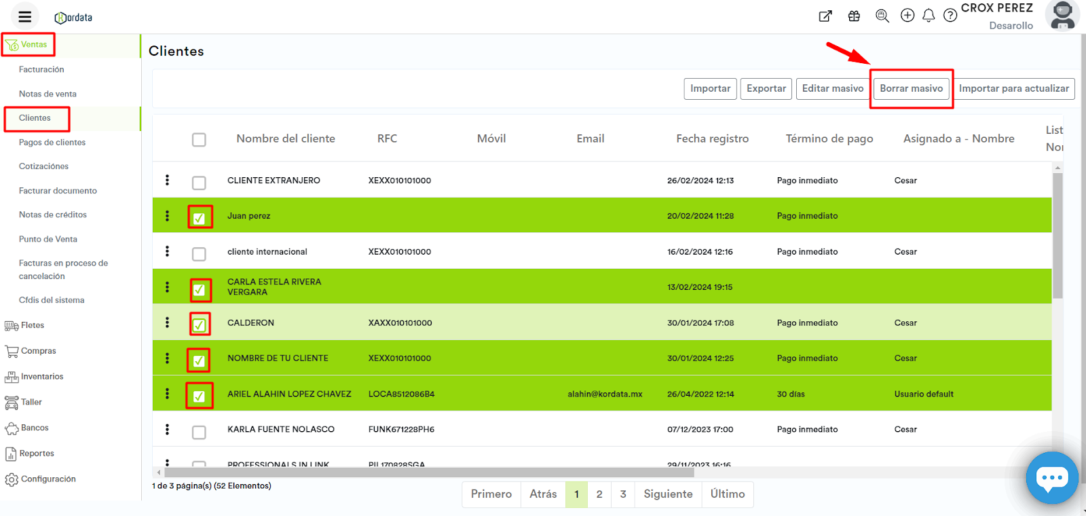
Task: Open the chat support bubble
Action: (1051, 478)
